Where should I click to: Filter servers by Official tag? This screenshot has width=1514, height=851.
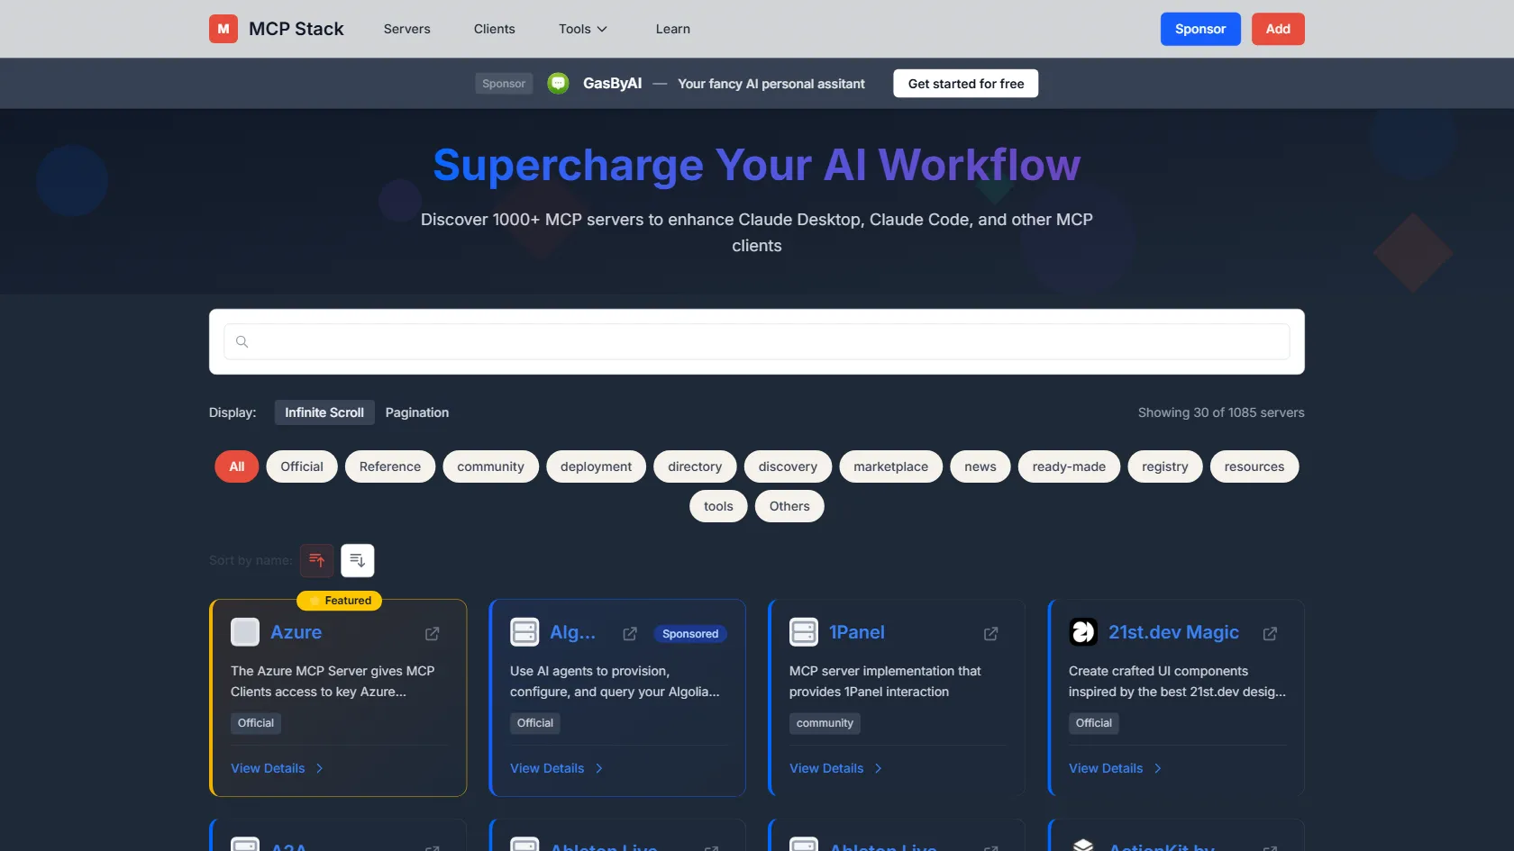point(302,466)
